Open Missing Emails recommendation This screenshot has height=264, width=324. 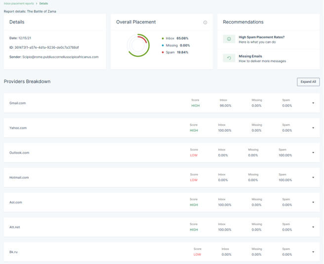[x=268, y=59]
